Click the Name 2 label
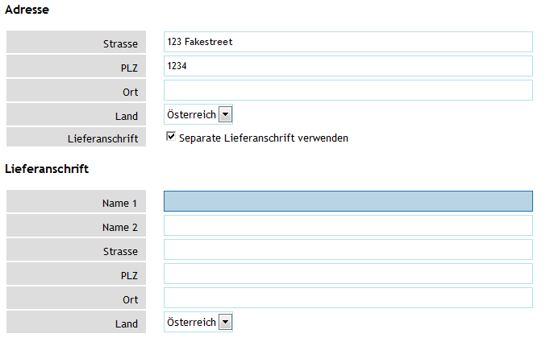The image size is (550, 346). click(119, 228)
